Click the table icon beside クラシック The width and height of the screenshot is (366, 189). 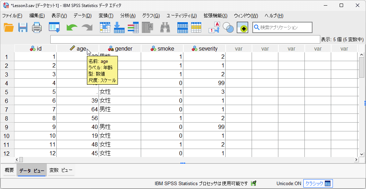coord(328,183)
